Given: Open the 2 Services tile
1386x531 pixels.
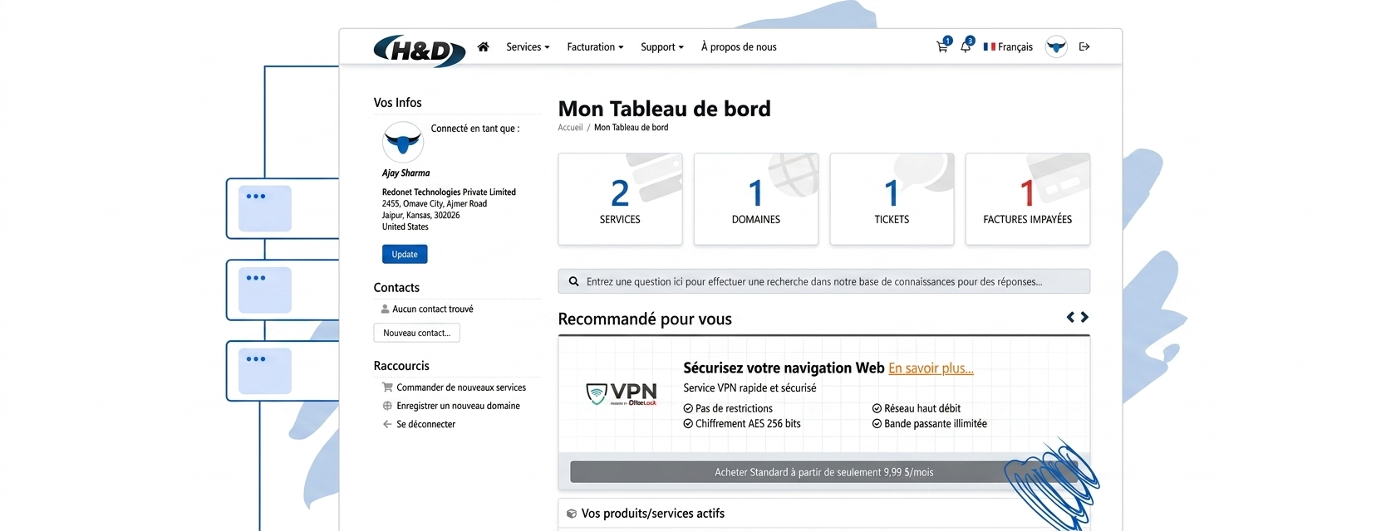Looking at the screenshot, I should pos(620,198).
